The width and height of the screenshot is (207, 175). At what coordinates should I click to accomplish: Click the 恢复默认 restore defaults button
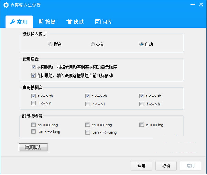point(33,148)
